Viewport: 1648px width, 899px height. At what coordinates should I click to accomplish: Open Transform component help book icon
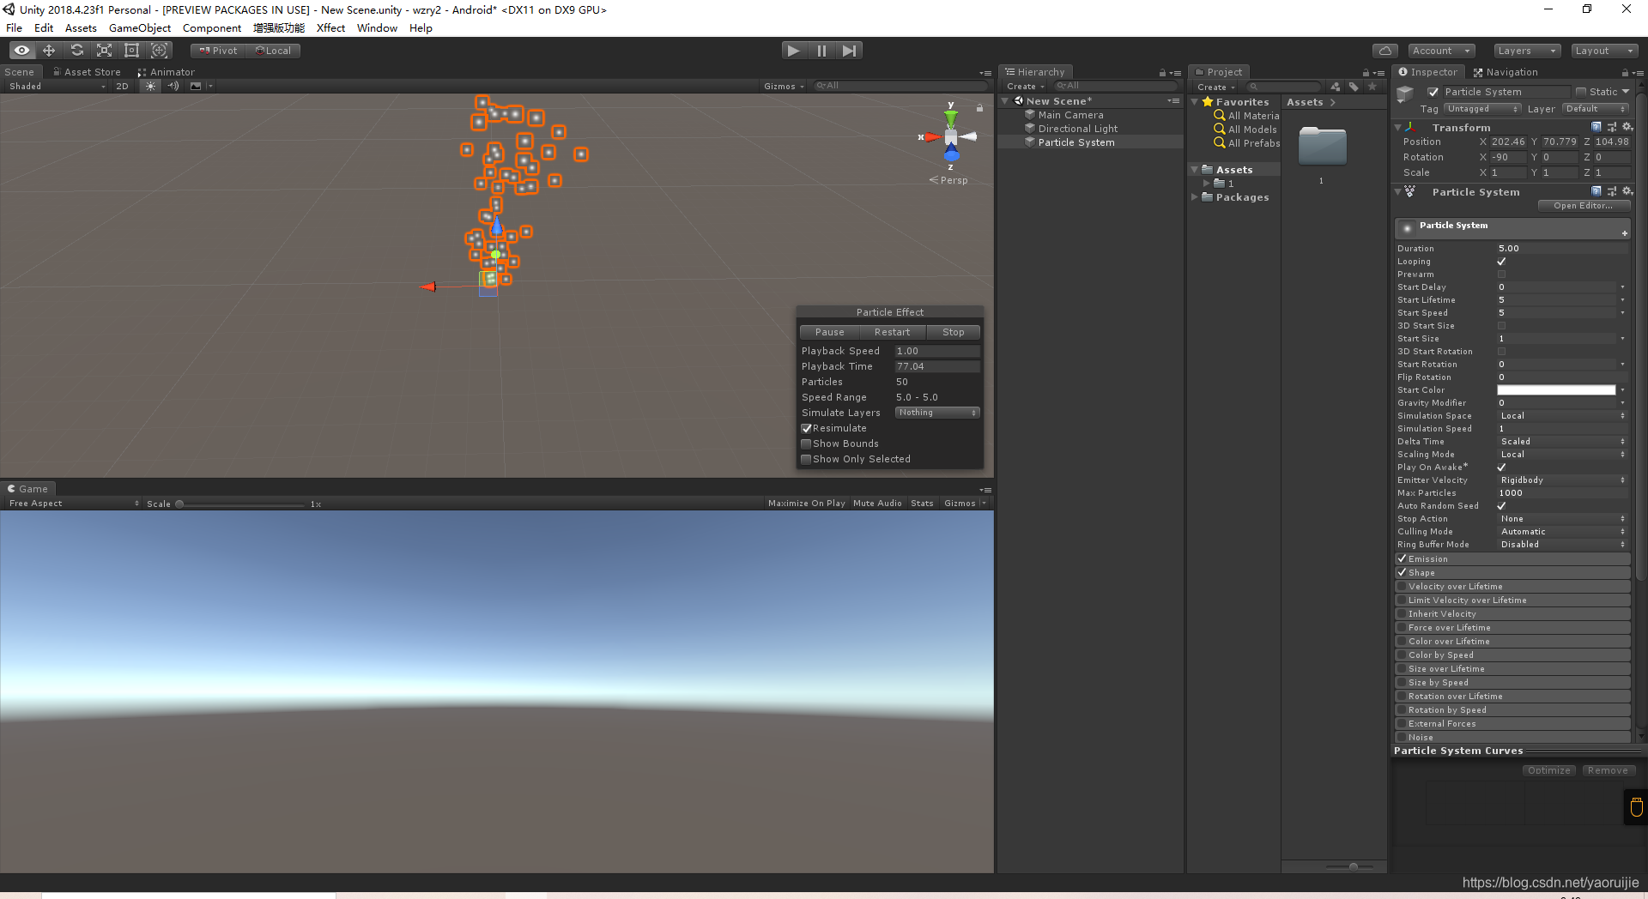1596,127
